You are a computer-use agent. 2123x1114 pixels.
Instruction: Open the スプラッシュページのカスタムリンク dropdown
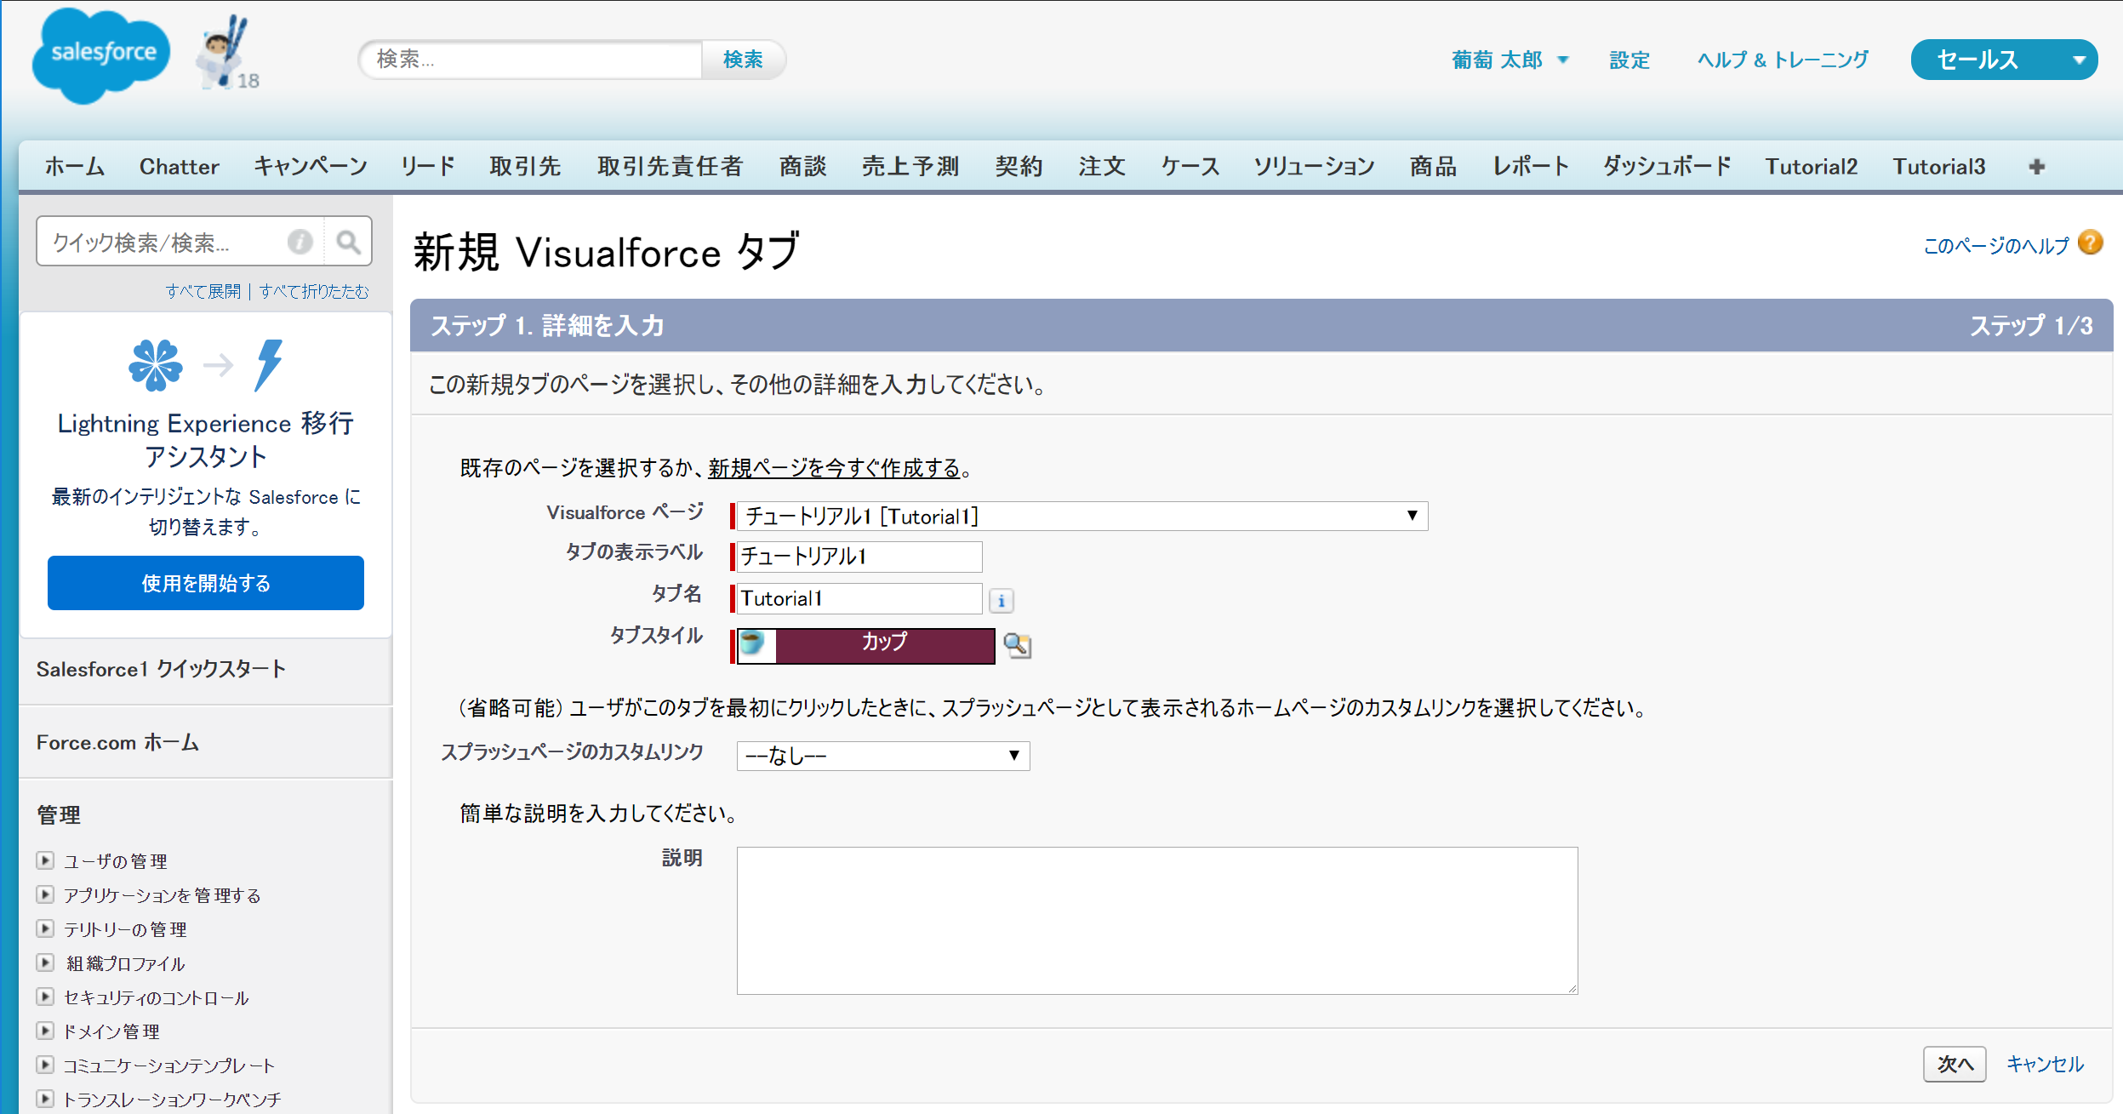coord(882,756)
